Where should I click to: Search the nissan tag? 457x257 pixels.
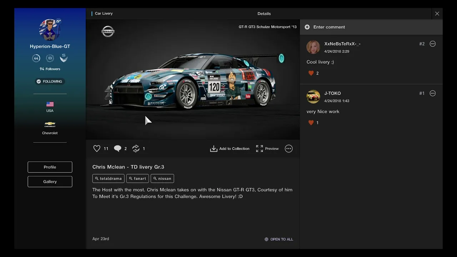pyautogui.click(x=162, y=178)
